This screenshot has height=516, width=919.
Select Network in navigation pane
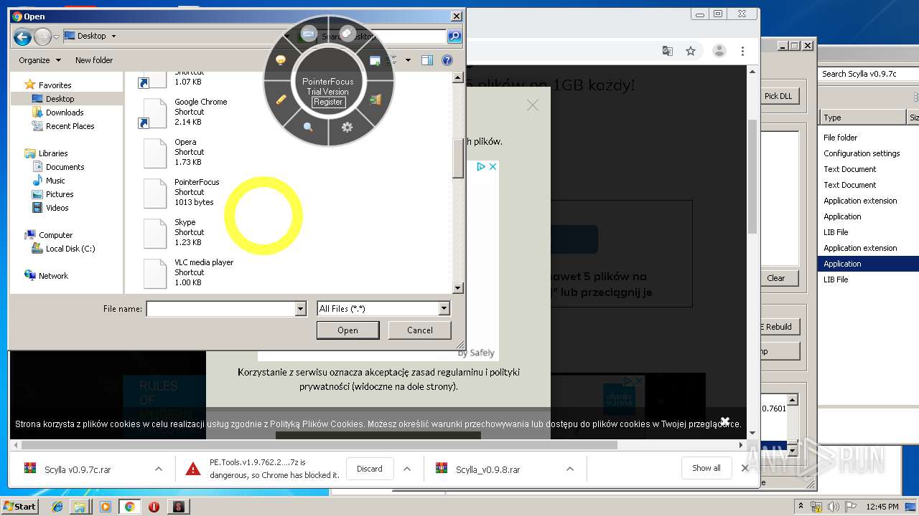(x=53, y=275)
